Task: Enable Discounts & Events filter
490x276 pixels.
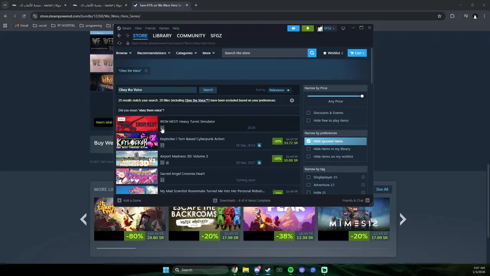Action: pos(309,113)
